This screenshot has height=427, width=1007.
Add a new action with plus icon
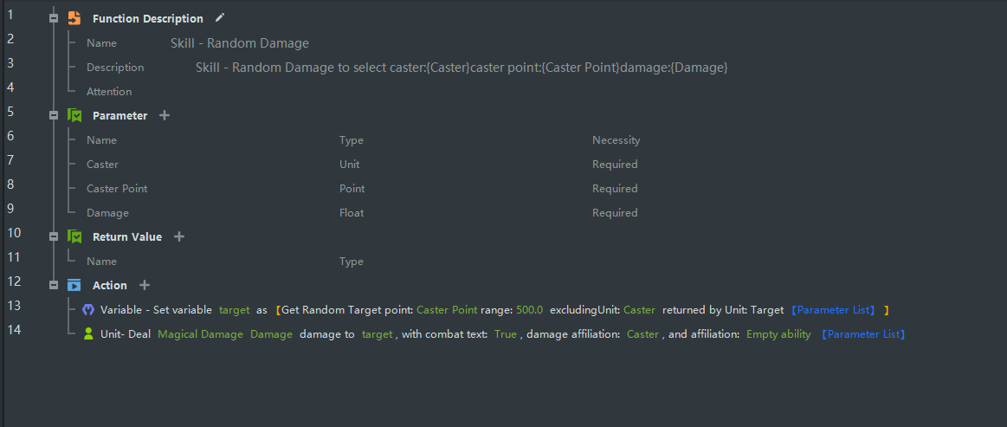(145, 285)
